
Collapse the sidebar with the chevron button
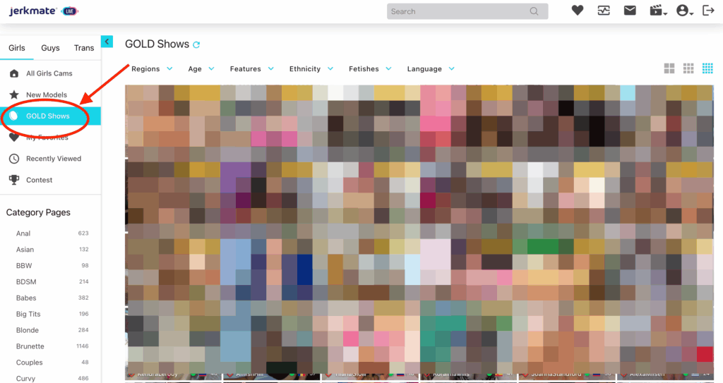pos(107,42)
